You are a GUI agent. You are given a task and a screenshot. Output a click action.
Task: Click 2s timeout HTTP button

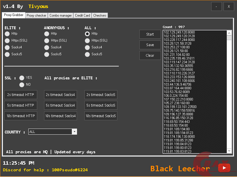click(x=21, y=95)
